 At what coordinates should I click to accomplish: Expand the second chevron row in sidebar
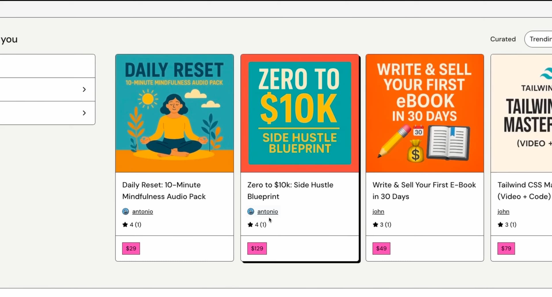pos(84,113)
